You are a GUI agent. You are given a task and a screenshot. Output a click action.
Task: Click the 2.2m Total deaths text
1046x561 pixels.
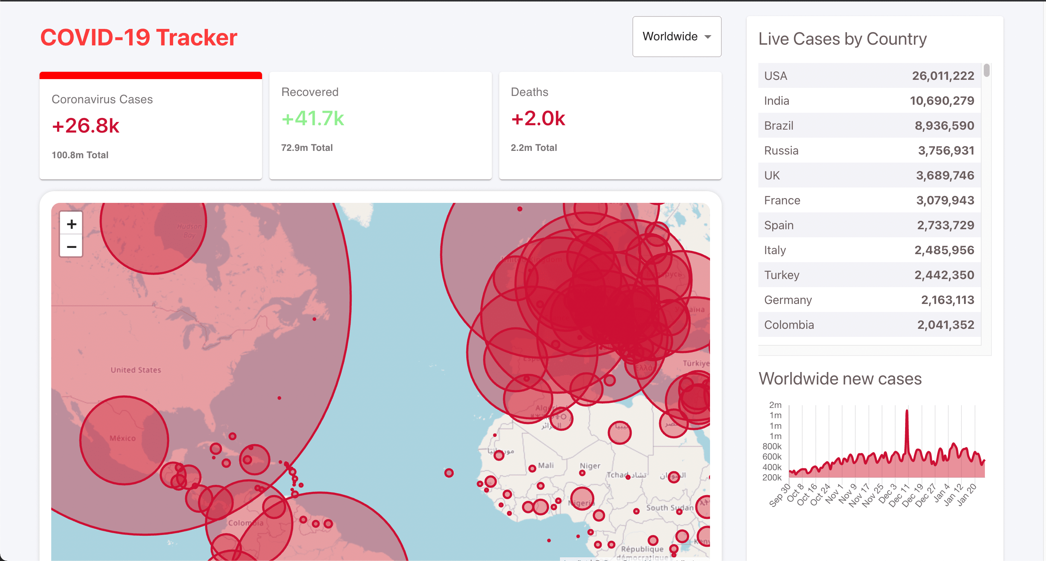click(x=534, y=148)
